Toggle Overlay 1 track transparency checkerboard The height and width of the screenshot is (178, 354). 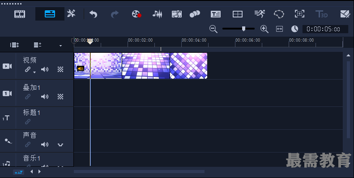60,97
